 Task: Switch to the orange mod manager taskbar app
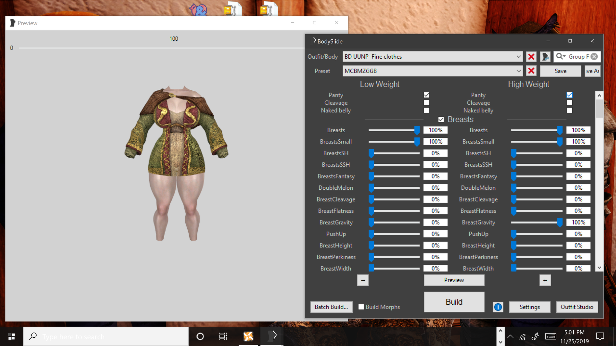click(248, 336)
